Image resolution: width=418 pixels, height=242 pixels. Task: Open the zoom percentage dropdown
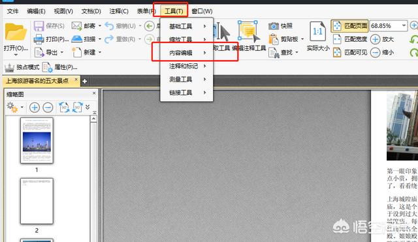pyautogui.click(x=404, y=26)
